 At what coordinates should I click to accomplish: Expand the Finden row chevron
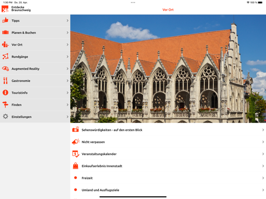(x=67, y=105)
